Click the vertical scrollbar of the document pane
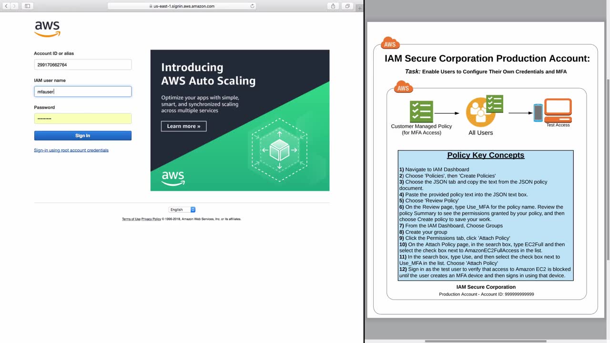 pos(608,169)
